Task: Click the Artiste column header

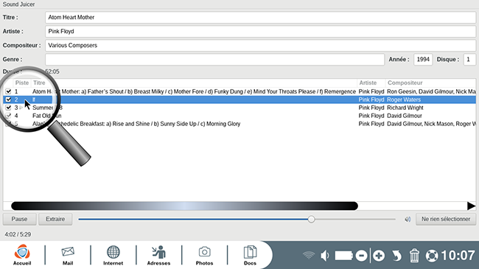Action: point(368,83)
